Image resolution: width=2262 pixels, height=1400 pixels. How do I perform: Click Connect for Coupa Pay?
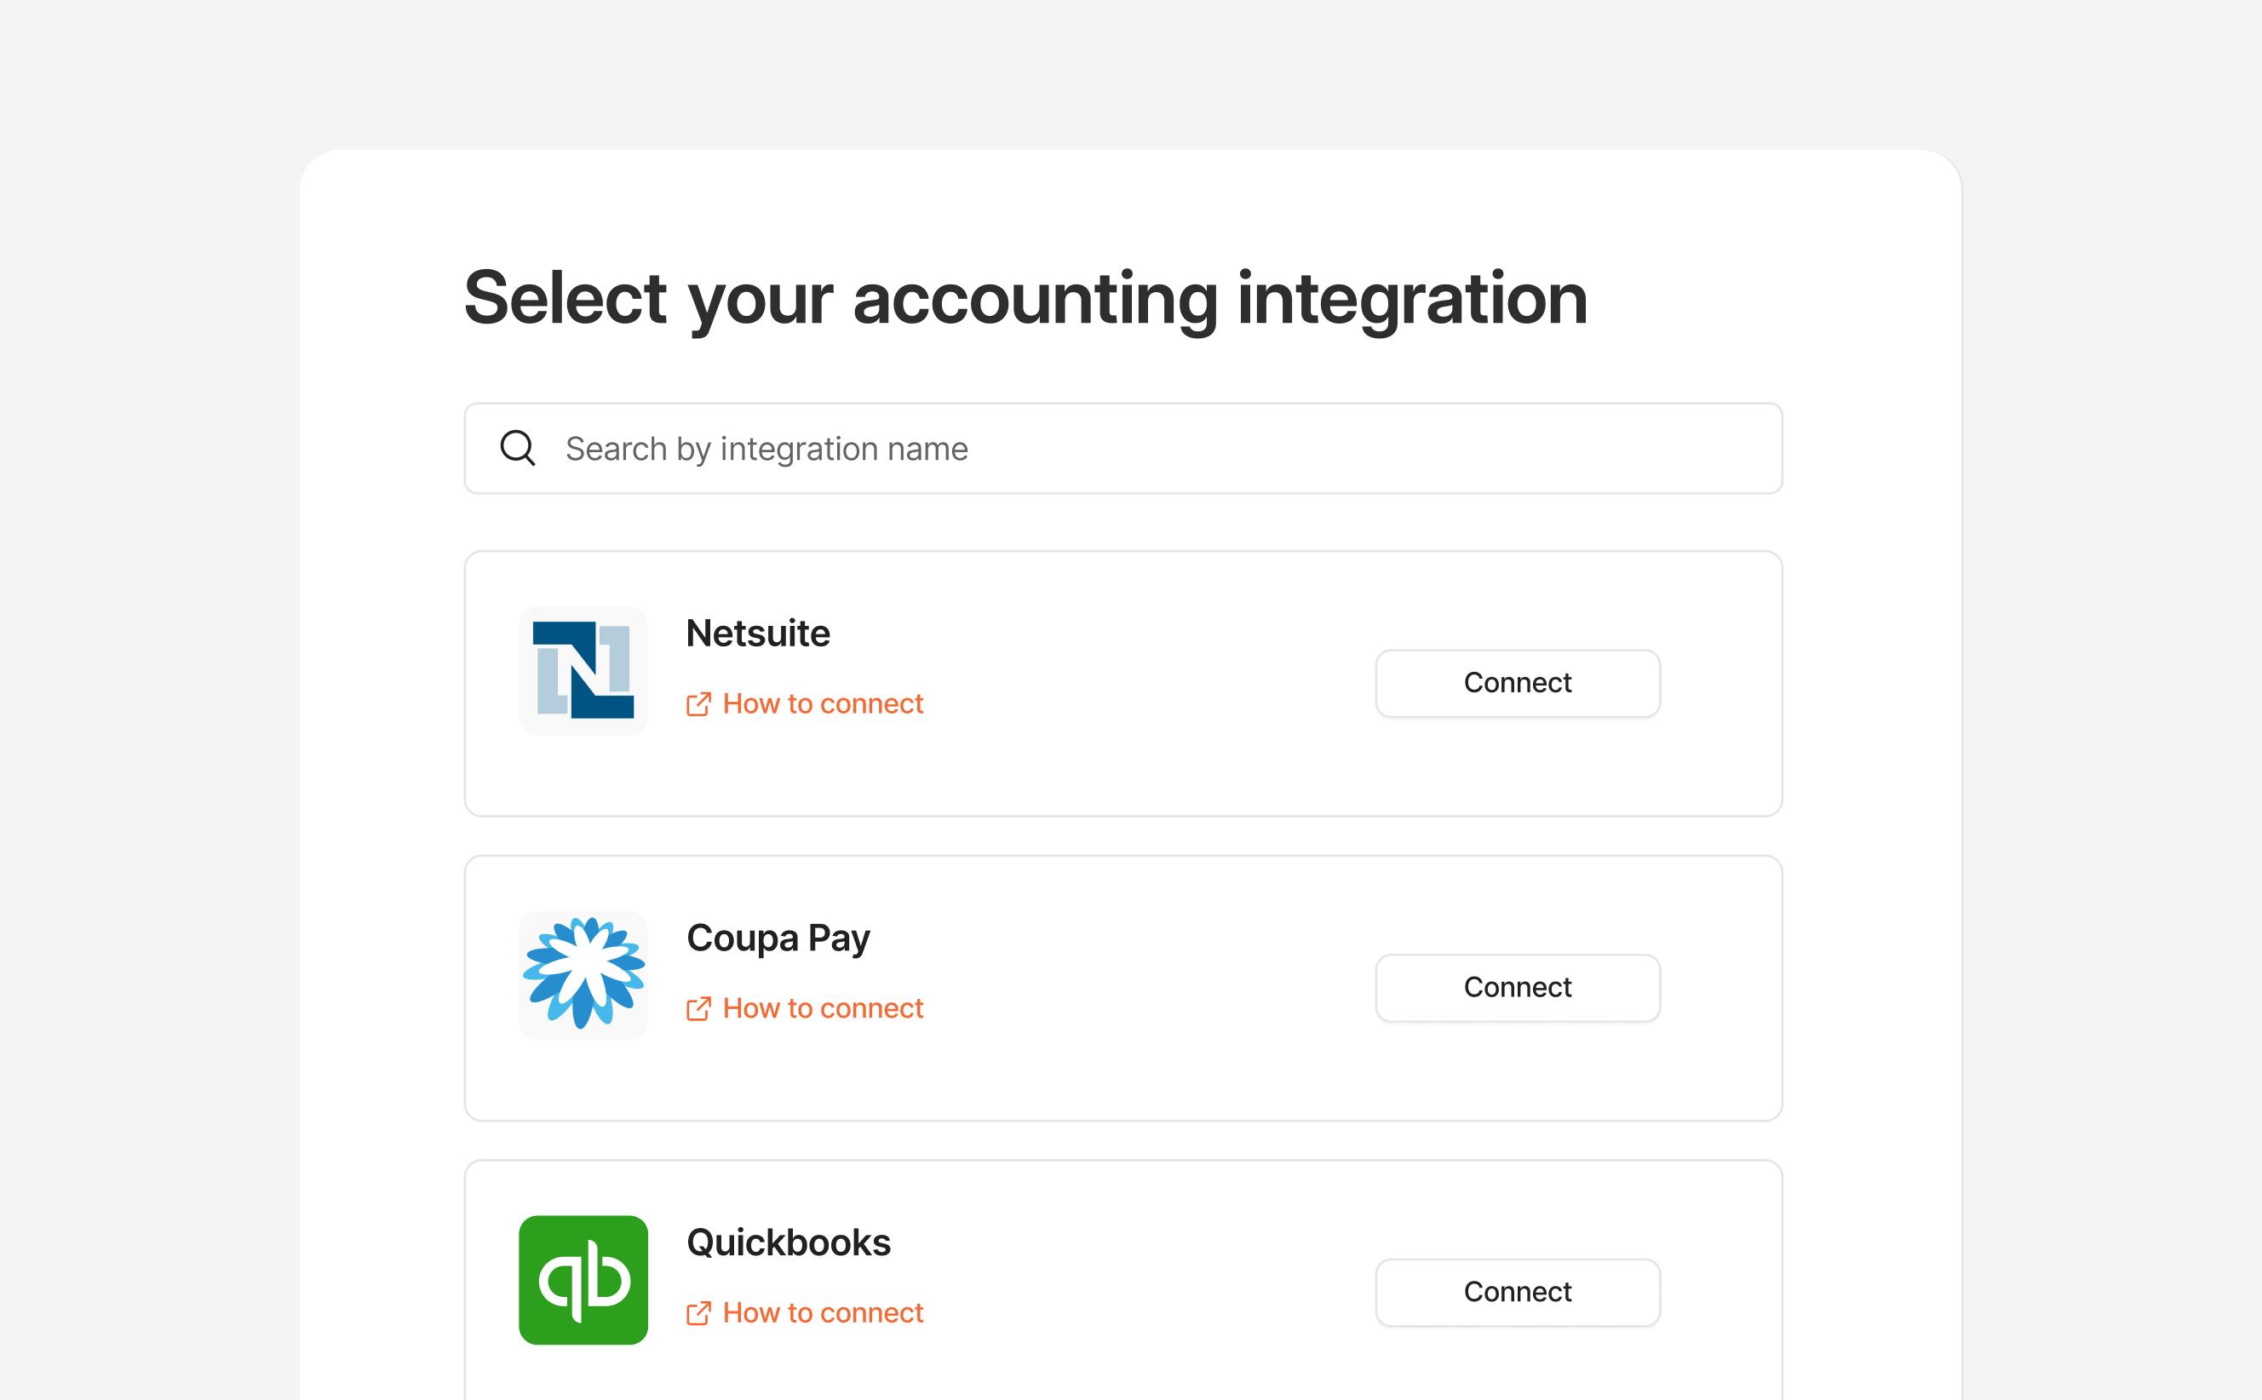point(1516,987)
